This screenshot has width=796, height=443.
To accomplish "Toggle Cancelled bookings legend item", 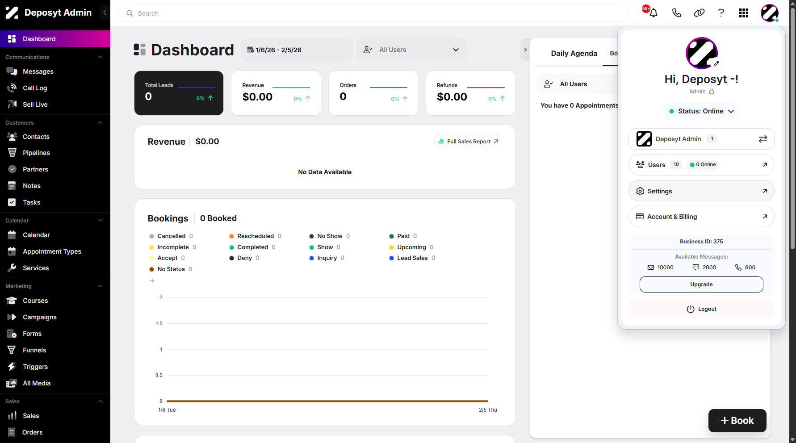I will click(171, 236).
